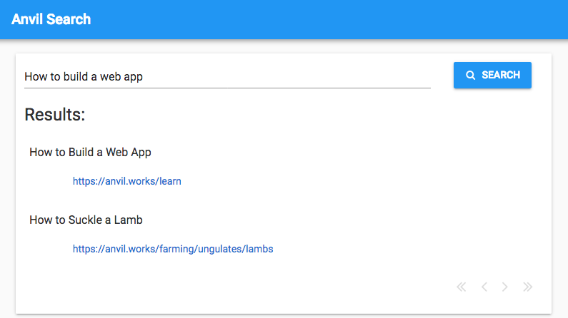Image resolution: width=568 pixels, height=318 pixels.
Task: Click the word 'Lamb' in second result title
Action: click(x=129, y=220)
